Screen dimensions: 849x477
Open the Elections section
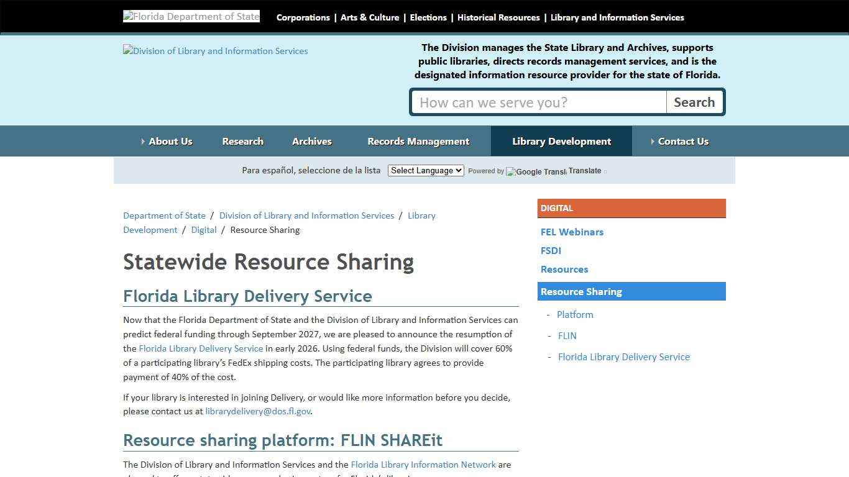tap(428, 17)
